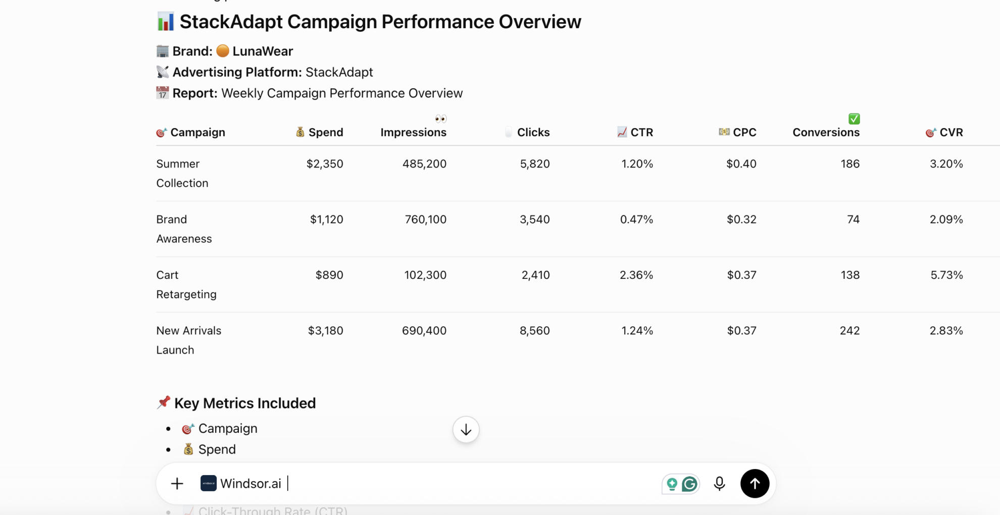Click the 760,100 impressions value
The width and height of the screenshot is (1000, 515).
click(426, 219)
